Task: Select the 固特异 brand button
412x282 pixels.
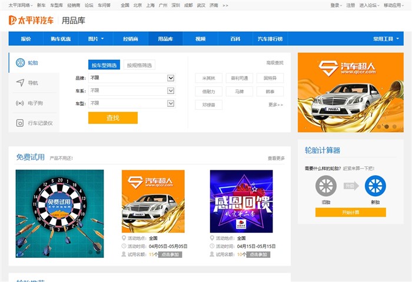Action: click(270, 78)
